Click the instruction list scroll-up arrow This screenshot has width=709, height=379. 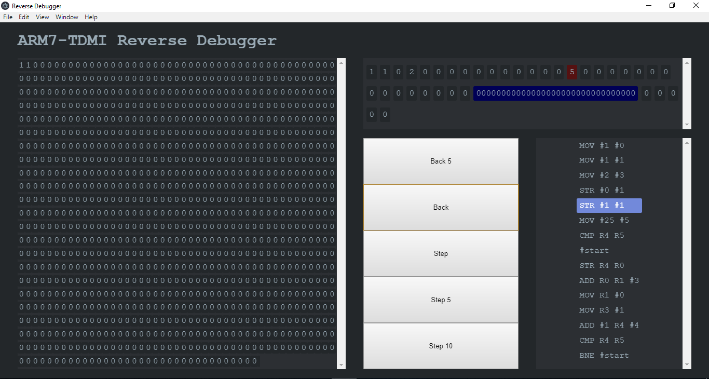tap(687, 142)
